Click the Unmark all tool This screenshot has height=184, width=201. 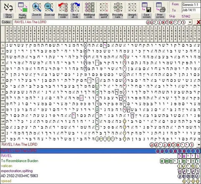pyautogui.click(x=132, y=10)
